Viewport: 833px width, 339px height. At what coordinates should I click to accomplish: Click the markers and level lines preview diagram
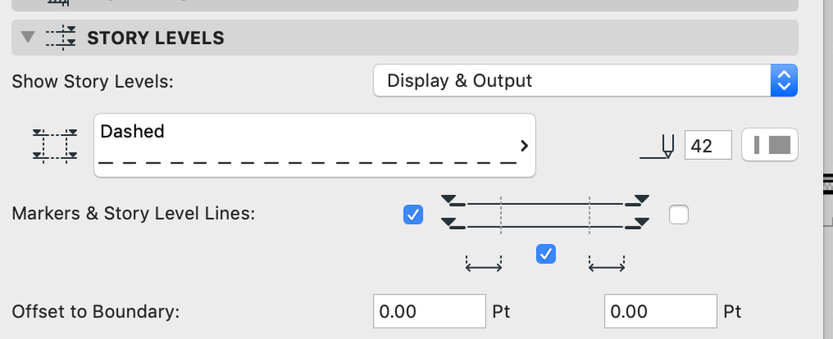click(x=545, y=212)
